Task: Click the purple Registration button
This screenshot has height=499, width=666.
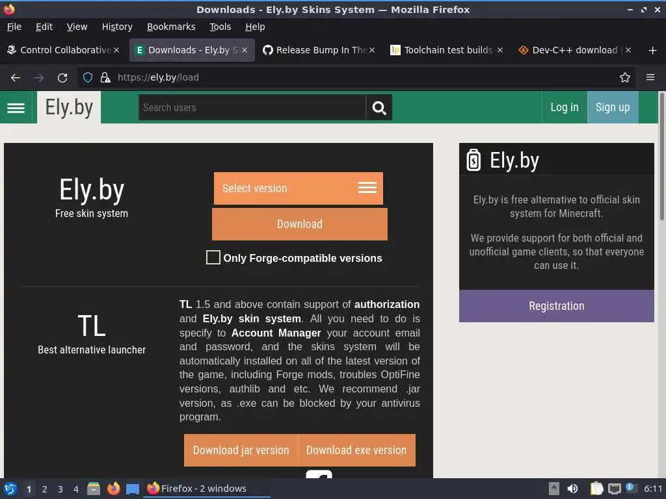Action: pos(557,306)
